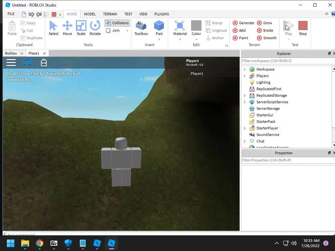Screen dimensions: 335x251
Task: Open the Join dropdown arrow
Action: (x=127, y=31)
